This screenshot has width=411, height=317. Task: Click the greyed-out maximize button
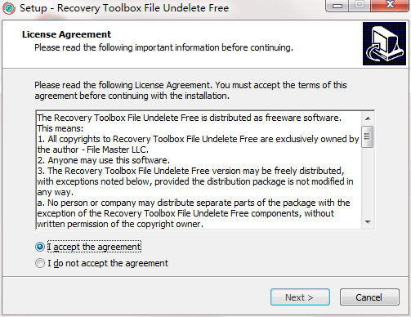point(360,5)
